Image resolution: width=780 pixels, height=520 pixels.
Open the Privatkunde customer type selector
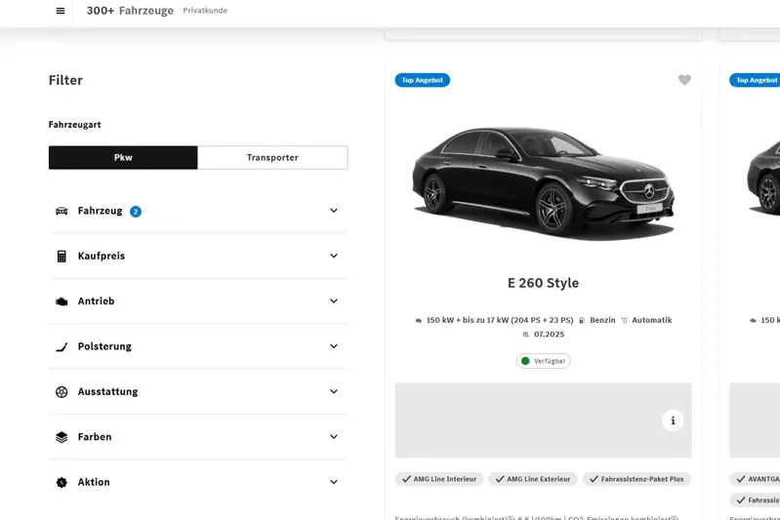205,11
